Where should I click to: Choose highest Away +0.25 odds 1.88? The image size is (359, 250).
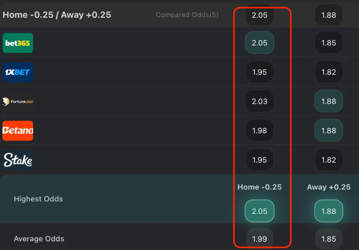[x=328, y=211]
